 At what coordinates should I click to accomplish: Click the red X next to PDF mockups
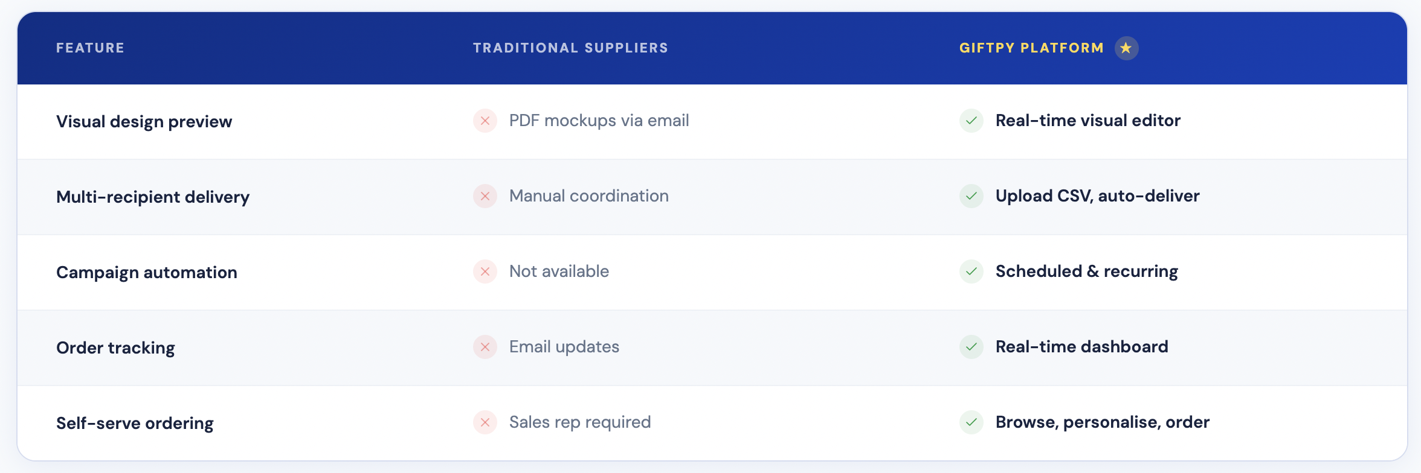click(485, 121)
